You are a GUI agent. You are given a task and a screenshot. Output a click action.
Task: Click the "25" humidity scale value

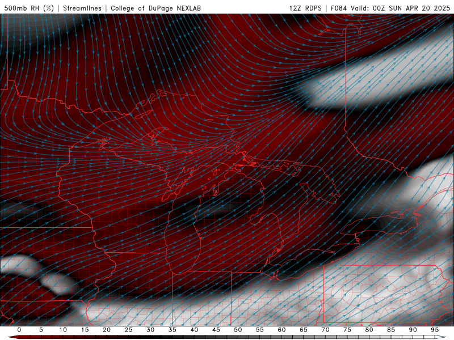[129, 330]
